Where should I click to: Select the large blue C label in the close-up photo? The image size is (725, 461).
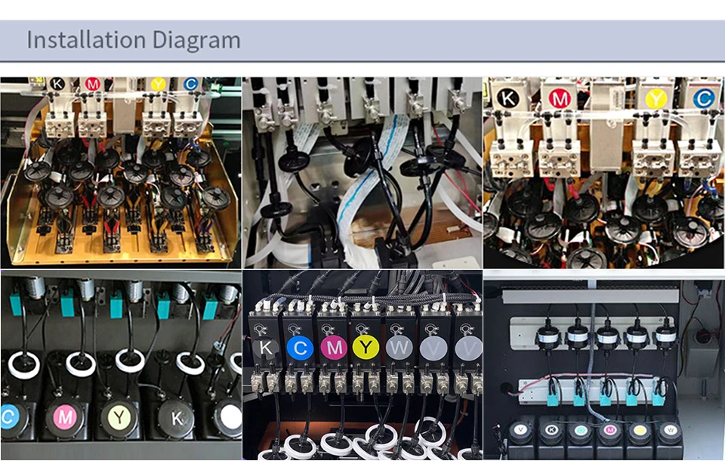click(x=704, y=98)
